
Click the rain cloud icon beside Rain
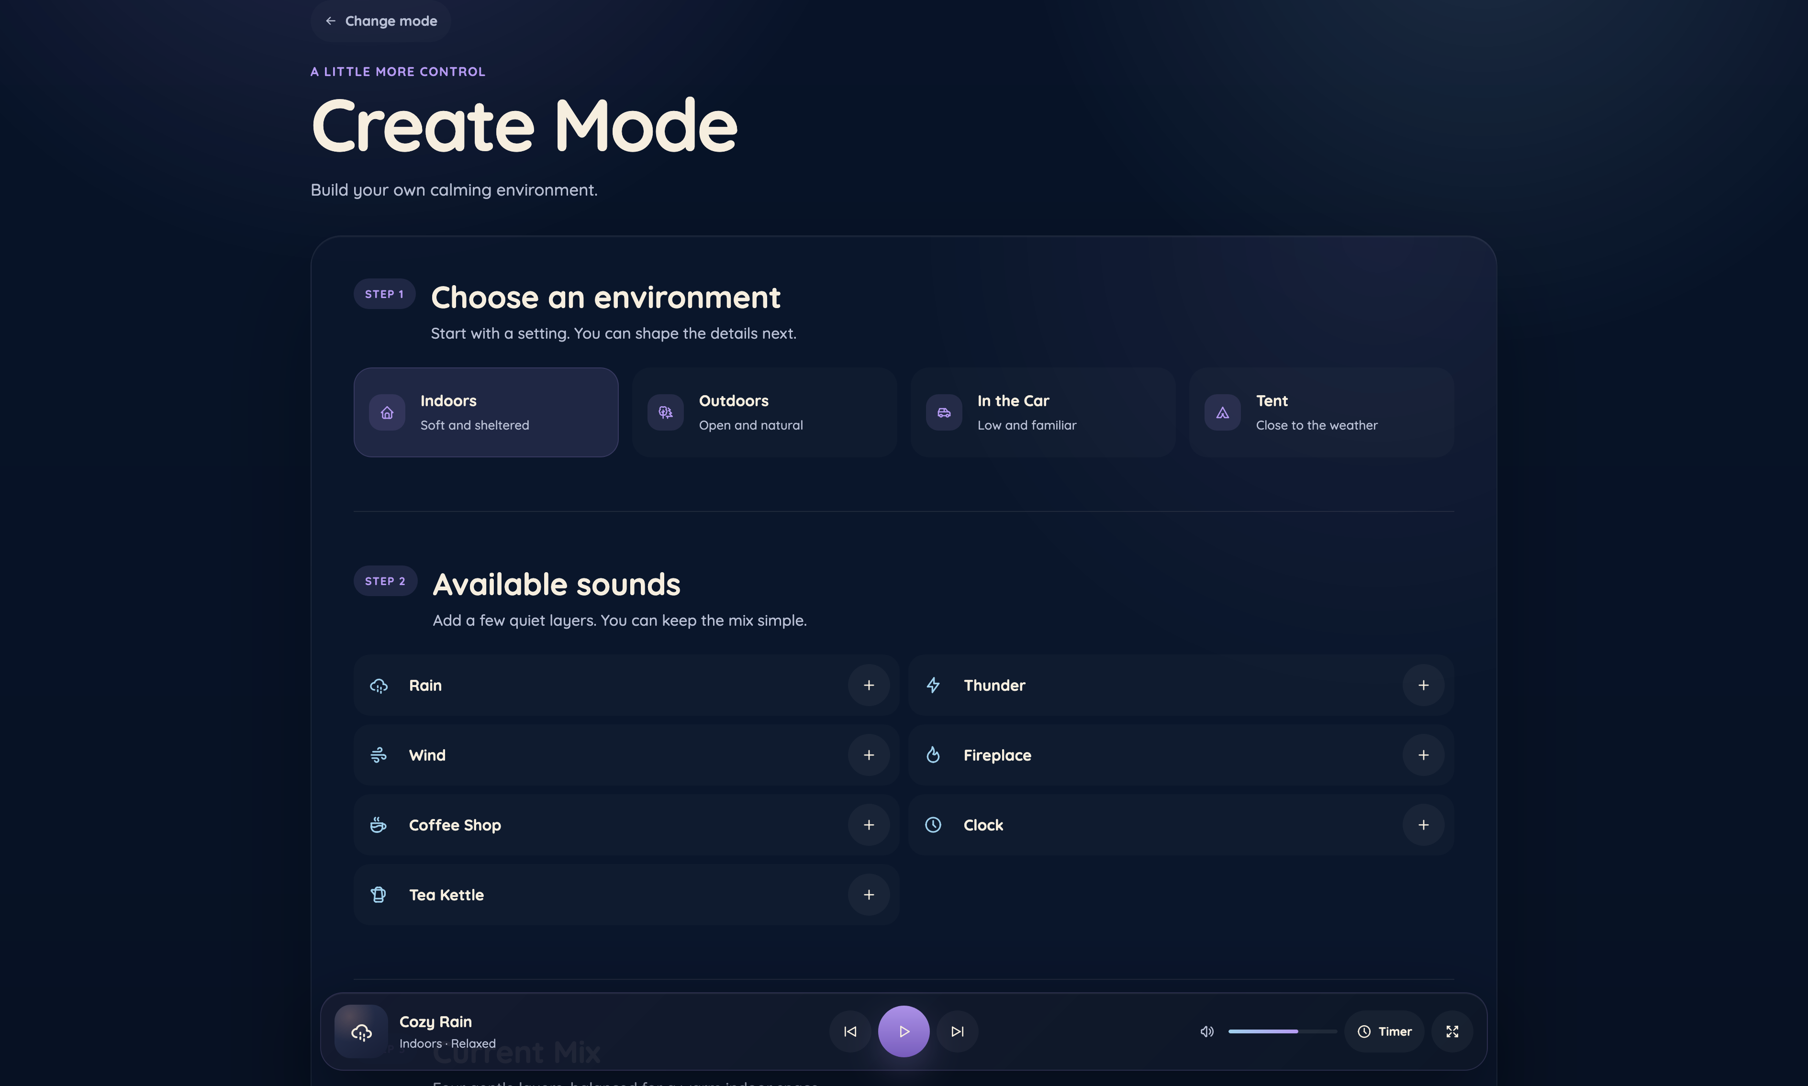tap(379, 686)
